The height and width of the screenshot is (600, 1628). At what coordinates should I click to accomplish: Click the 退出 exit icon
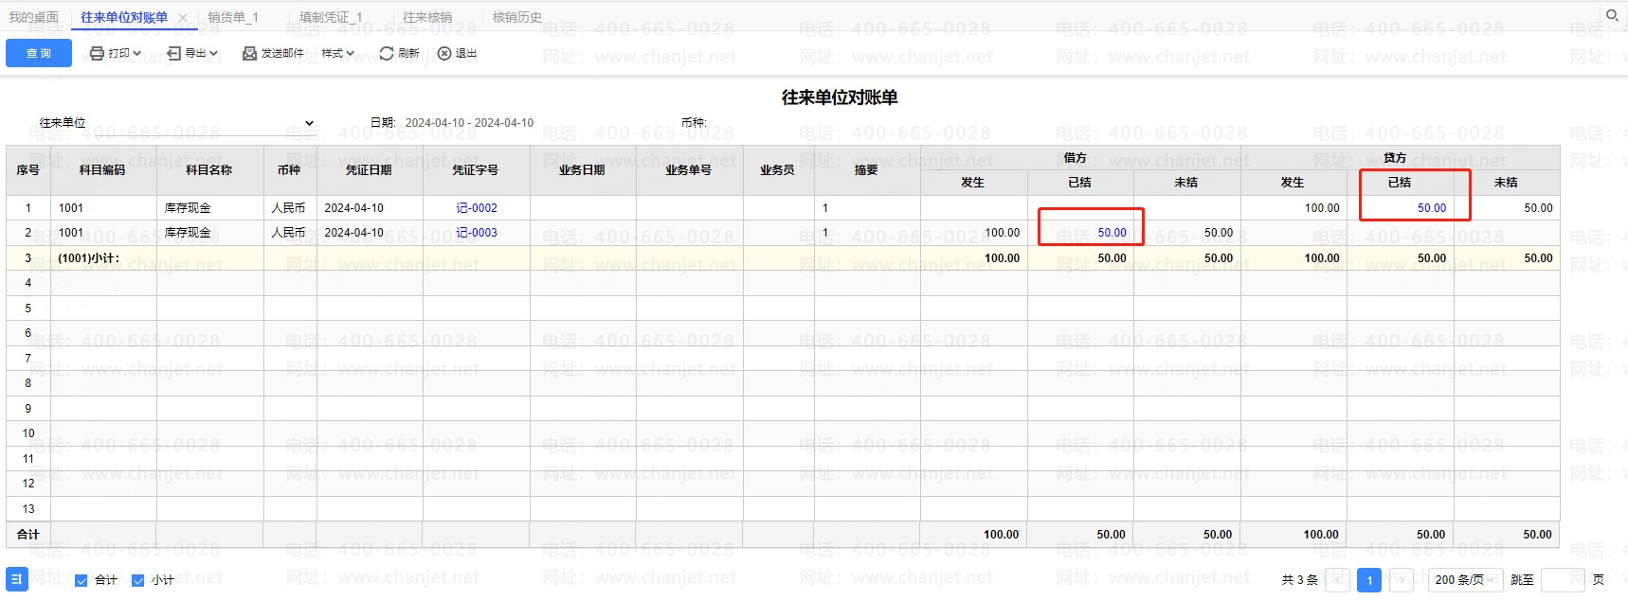pos(444,54)
